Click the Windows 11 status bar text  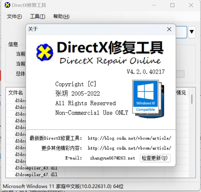pyautogui.click(x=63, y=186)
